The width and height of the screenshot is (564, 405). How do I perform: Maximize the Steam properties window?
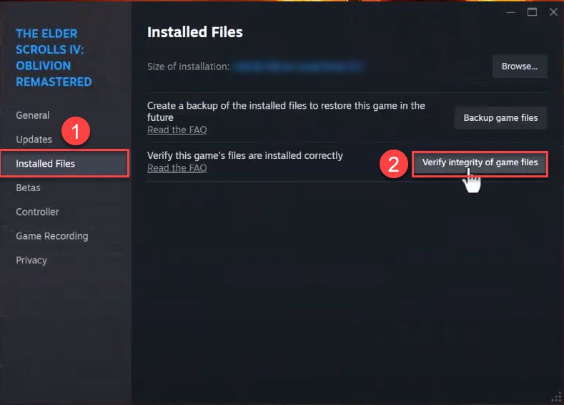click(x=532, y=12)
